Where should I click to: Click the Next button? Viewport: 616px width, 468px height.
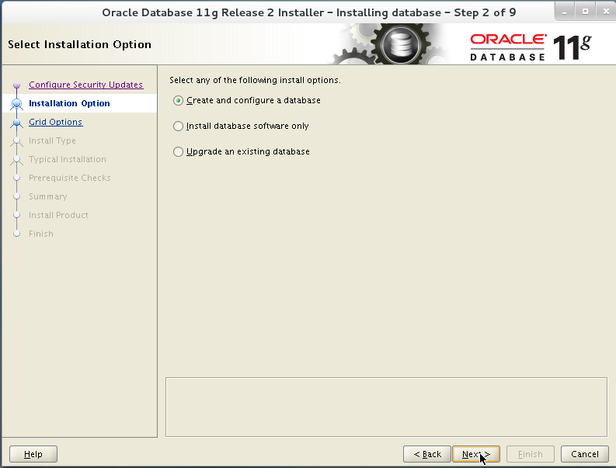tap(475, 454)
